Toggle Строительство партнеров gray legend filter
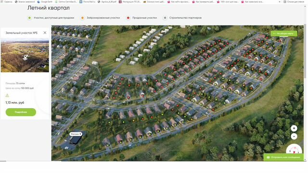The width and height of the screenshot is (308, 173). [x=182, y=18]
